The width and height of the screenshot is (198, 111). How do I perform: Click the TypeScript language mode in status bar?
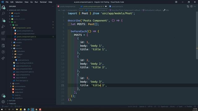(x=163, y=106)
